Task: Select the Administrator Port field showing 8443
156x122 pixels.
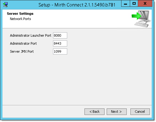Action: tap(60, 43)
